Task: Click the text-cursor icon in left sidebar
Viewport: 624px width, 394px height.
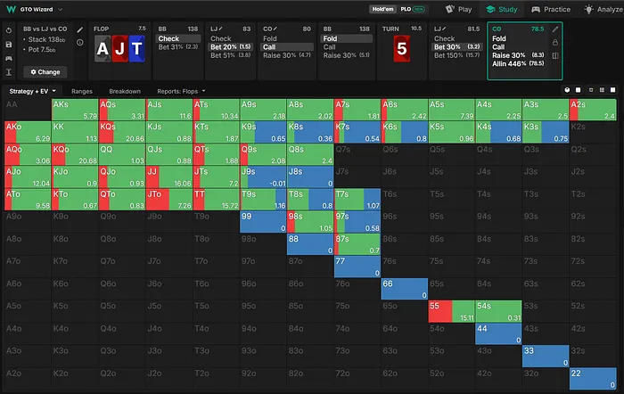Action: [x=9, y=72]
